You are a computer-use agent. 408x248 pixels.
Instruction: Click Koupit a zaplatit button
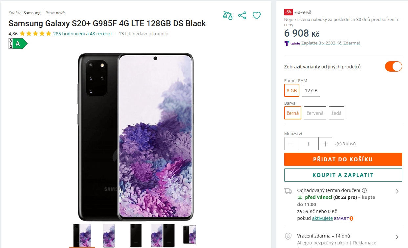(x=343, y=175)
